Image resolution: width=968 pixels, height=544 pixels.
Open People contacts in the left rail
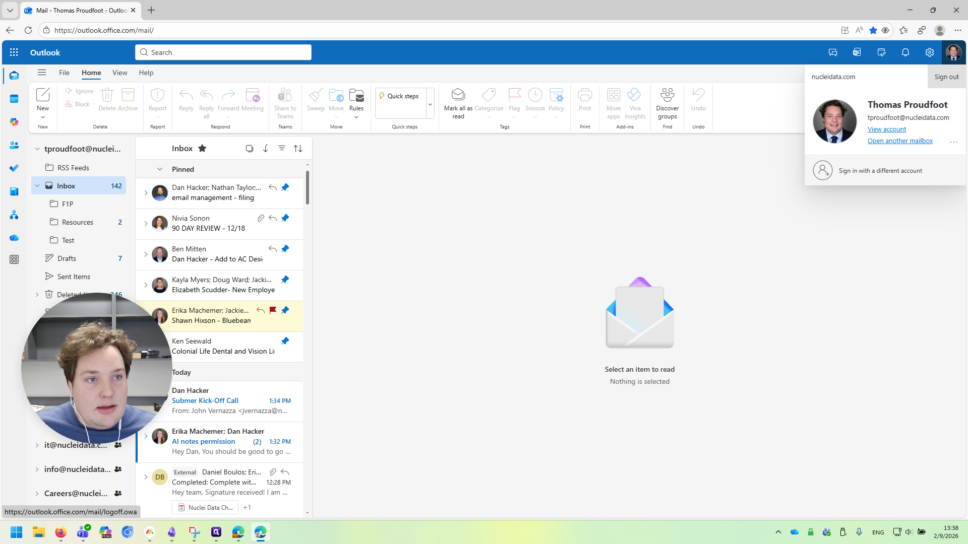click(14, 145)
